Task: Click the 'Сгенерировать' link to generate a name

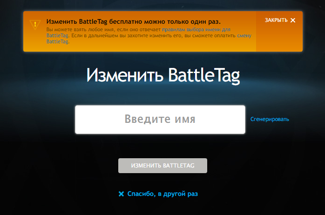Action: pos(270,119)
